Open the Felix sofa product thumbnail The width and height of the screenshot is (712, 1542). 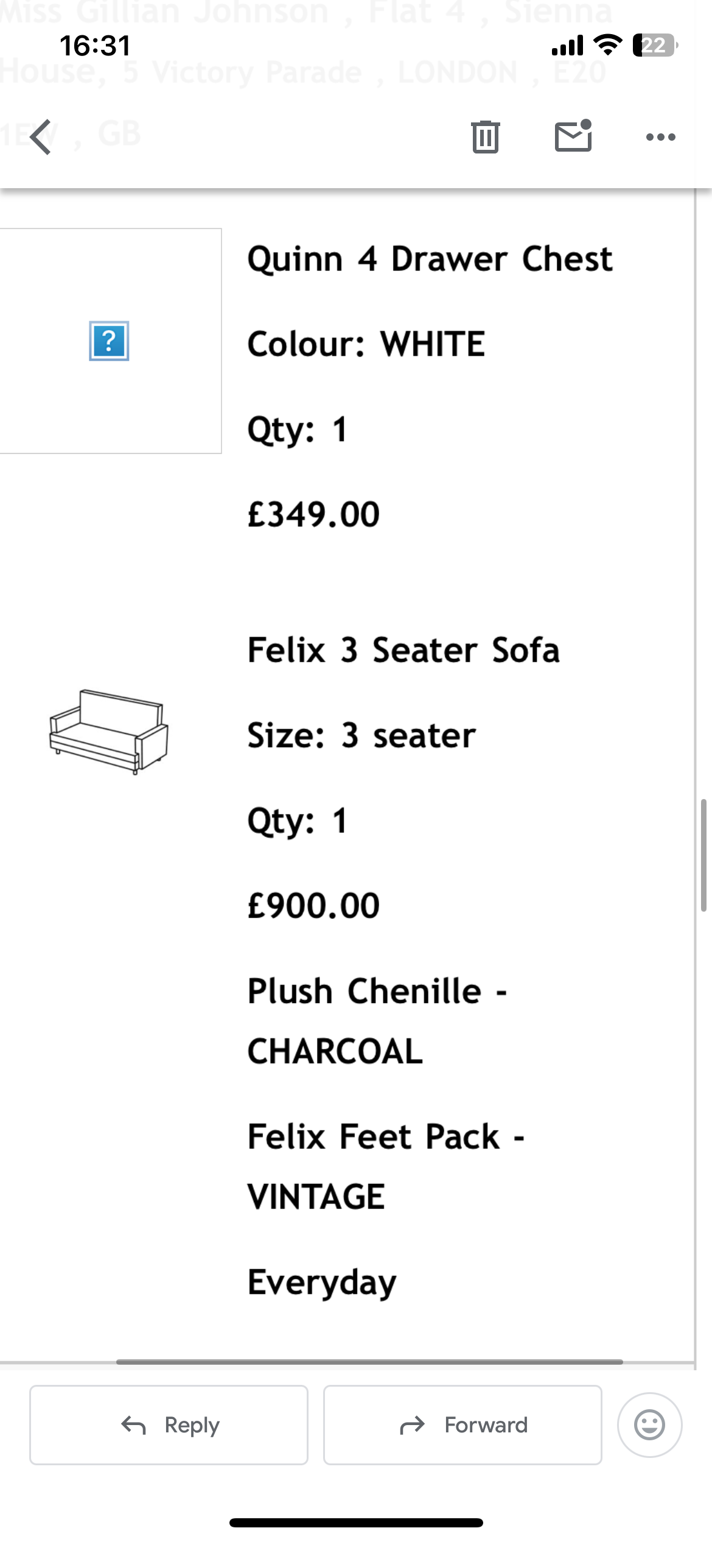click(109, 732)
